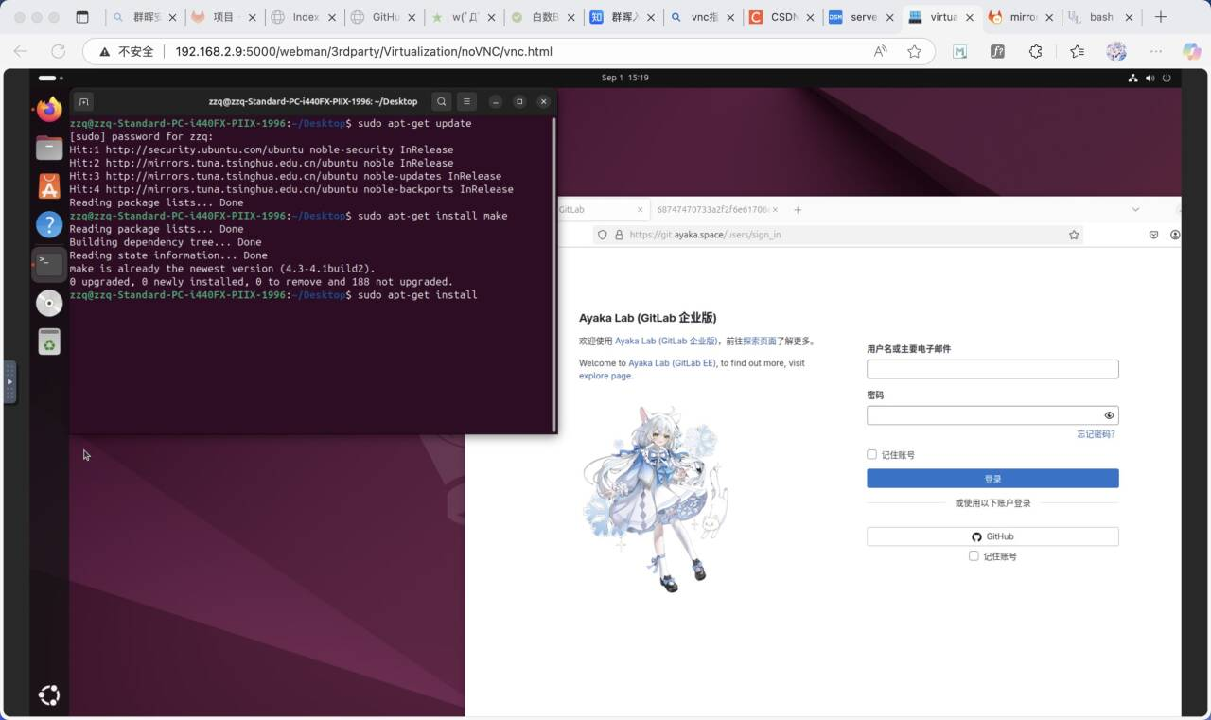Click the blue 登录 sign-in button
Image resolution: width=1211 pixels, height=720 pixels.
[x=992, y=479]
